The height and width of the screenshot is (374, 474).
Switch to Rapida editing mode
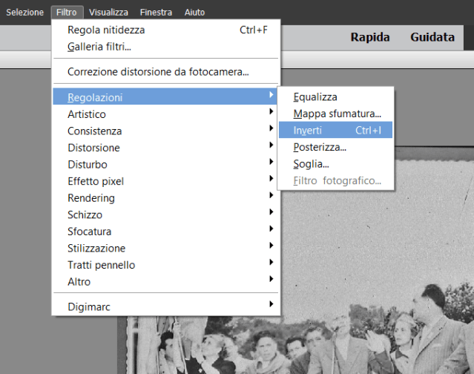pos(370,37)
